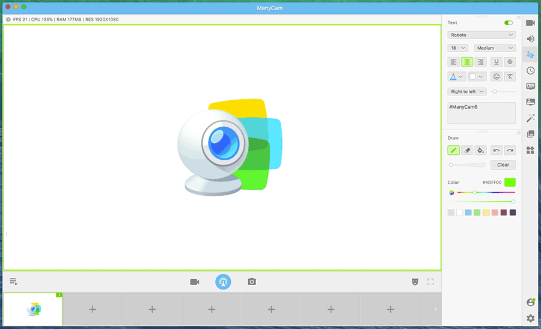
Task: Open the account profile icon
Action: pyautogui.click(x=531, y=302)
